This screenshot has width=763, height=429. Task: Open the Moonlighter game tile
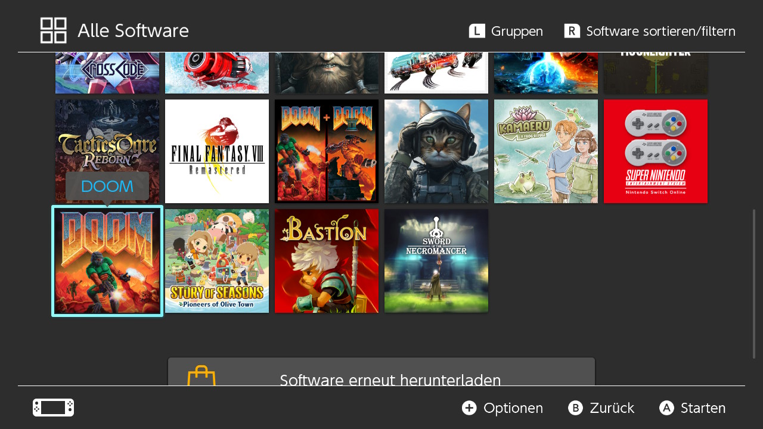(x=656, y=73)
